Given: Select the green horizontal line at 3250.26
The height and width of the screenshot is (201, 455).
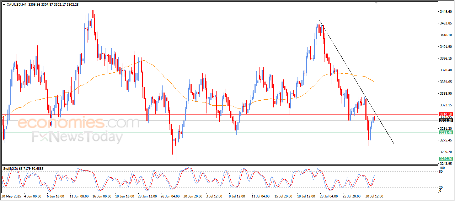Looking at the screenshot, I should [x=219, y=159].
